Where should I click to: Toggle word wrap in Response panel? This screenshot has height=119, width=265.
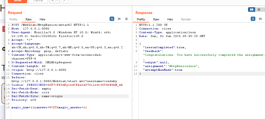(253, 19)
